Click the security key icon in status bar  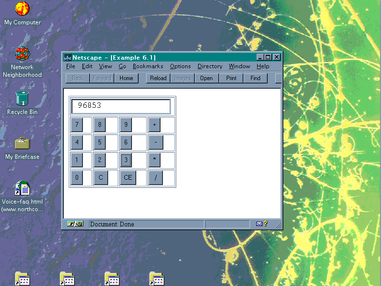(75, 224)
